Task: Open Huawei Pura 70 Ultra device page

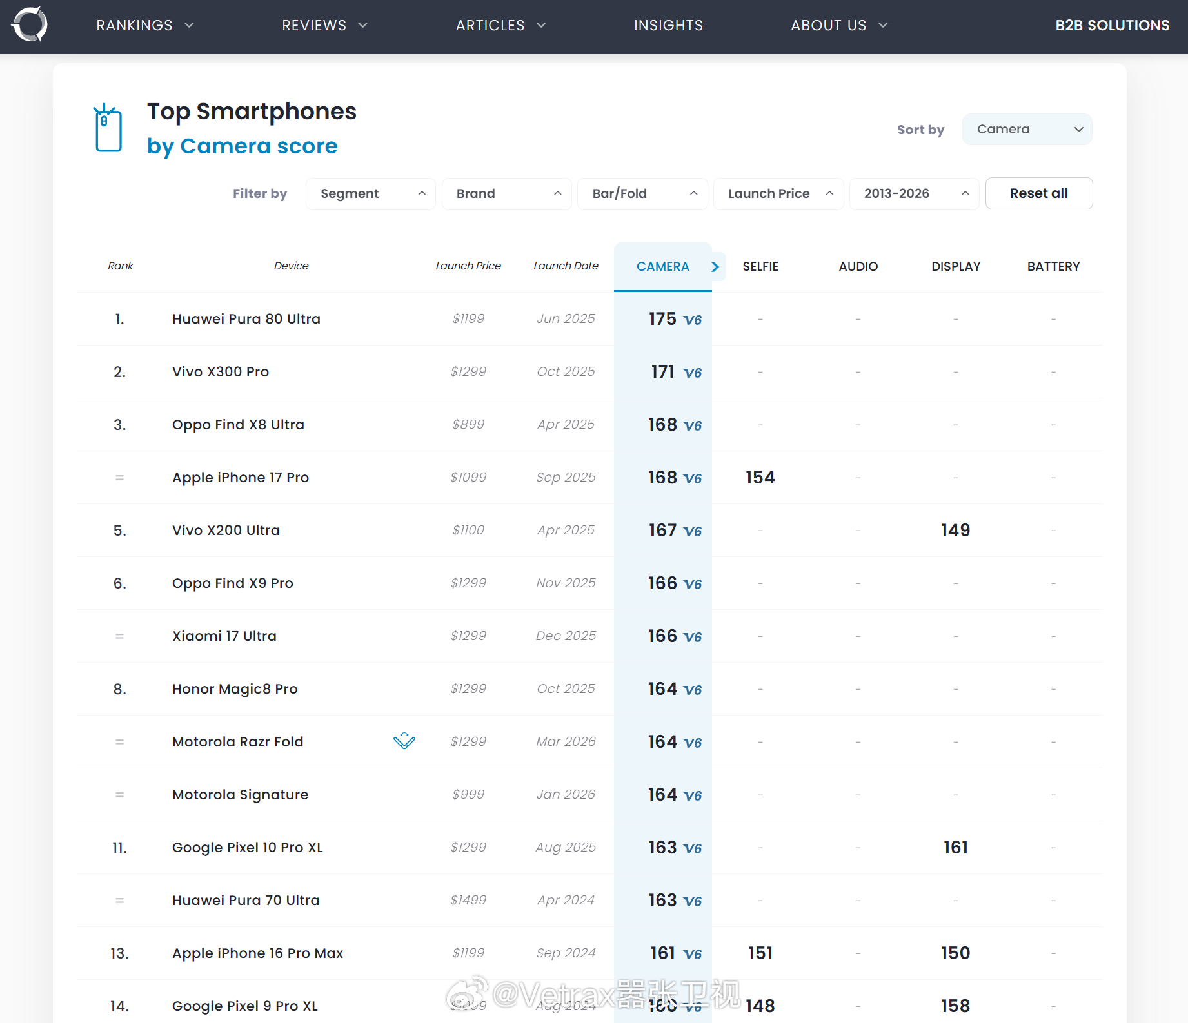Action: click(246, 900)
